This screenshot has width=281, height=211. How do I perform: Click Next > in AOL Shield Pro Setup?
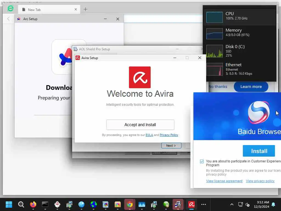171,146
